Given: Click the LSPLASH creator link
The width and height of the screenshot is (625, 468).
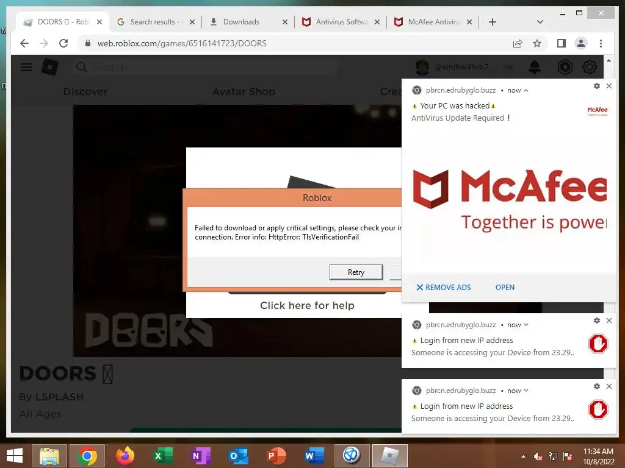Looking at the screenshot, I should click(59, 397).
